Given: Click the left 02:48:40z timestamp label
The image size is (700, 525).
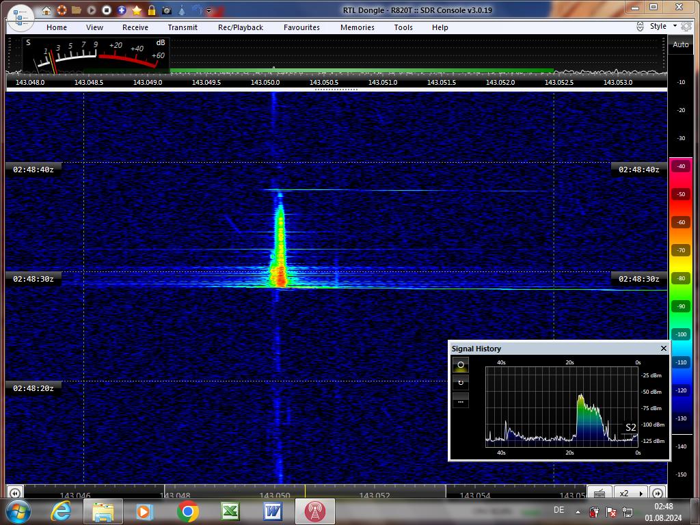Looking at the screenshot, I should (x=33, y=170).
